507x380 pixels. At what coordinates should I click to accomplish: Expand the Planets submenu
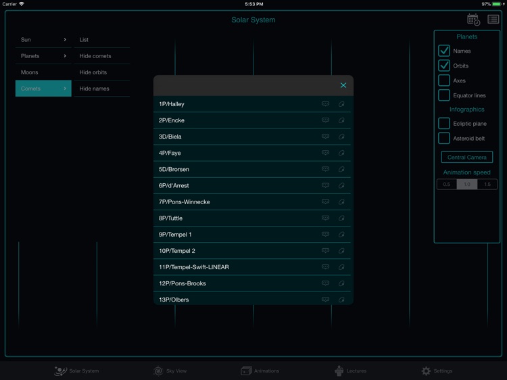click(x=43, y=56)
